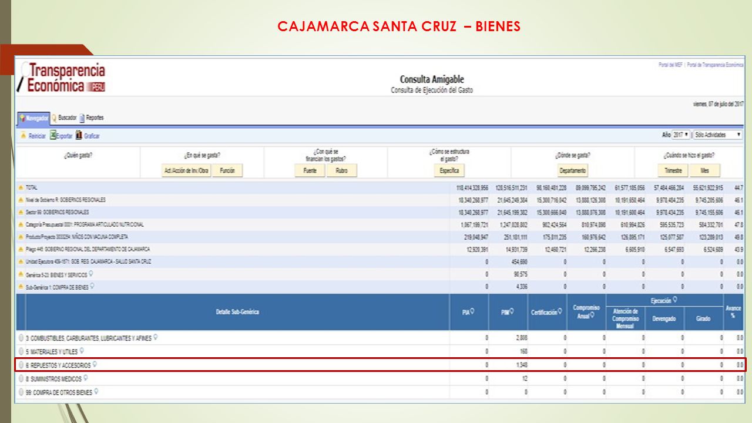Click the Función button
Image resolution: width=752 pixels, height=423 pixels.
pos(227,170)
